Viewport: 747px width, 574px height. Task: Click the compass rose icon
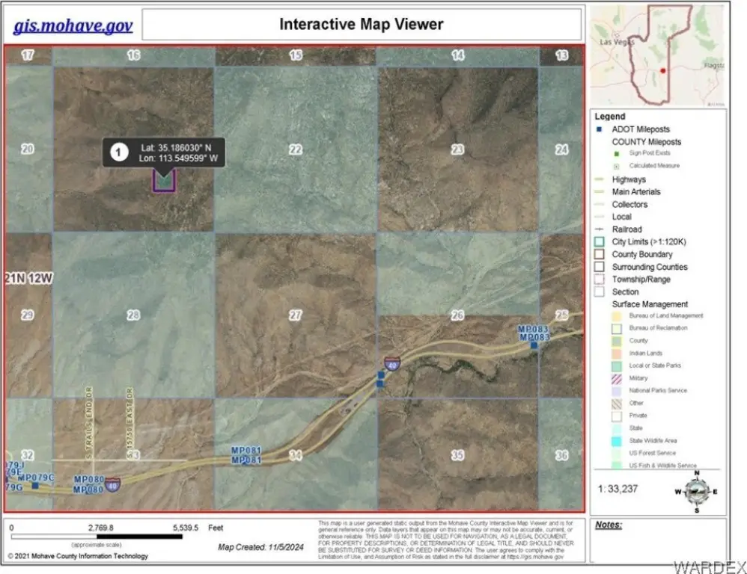coord(696,491)
